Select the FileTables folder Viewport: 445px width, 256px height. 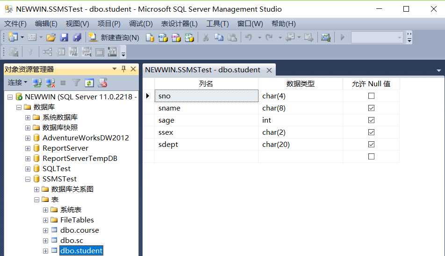point(77,220)
